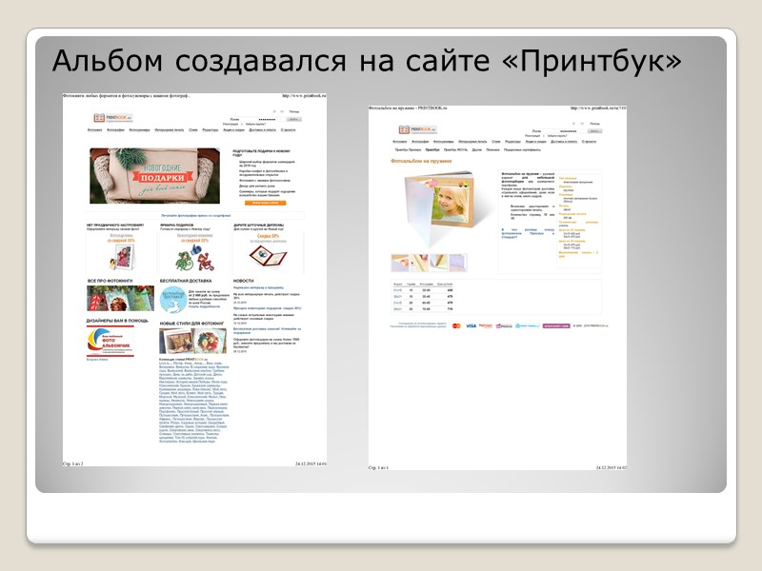Click the framed photo picture under Нет праздничного настроения
This screenshot has width=762, height=571.
coord(122,257)
